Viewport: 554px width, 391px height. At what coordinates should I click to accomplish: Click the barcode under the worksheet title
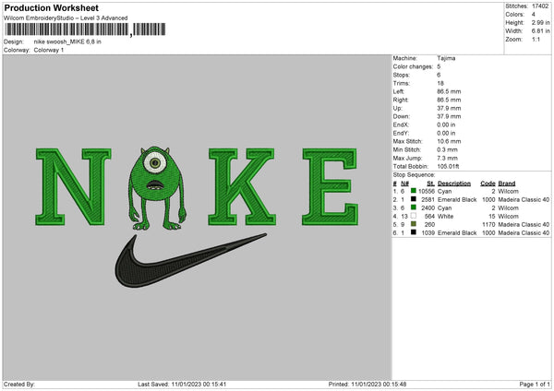tap(85, 30)
